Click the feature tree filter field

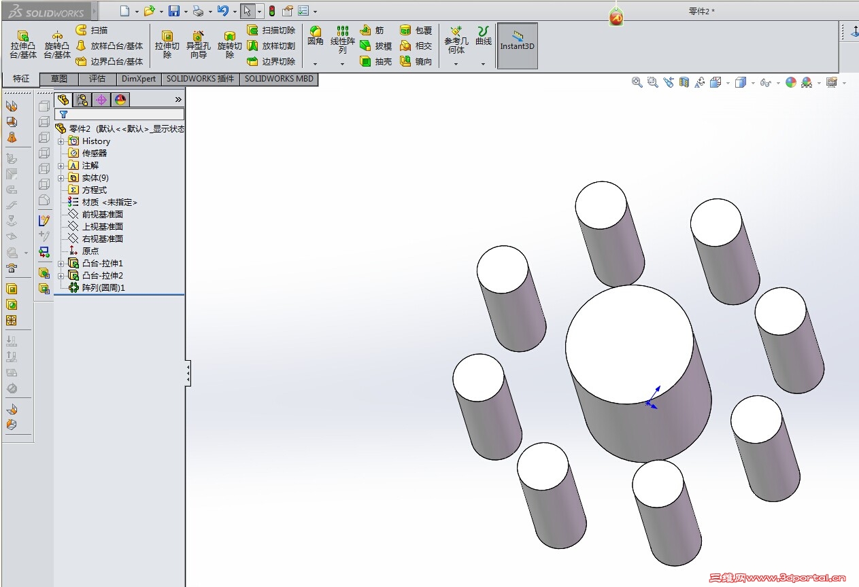pyautogui.click(x=120, y=114)
